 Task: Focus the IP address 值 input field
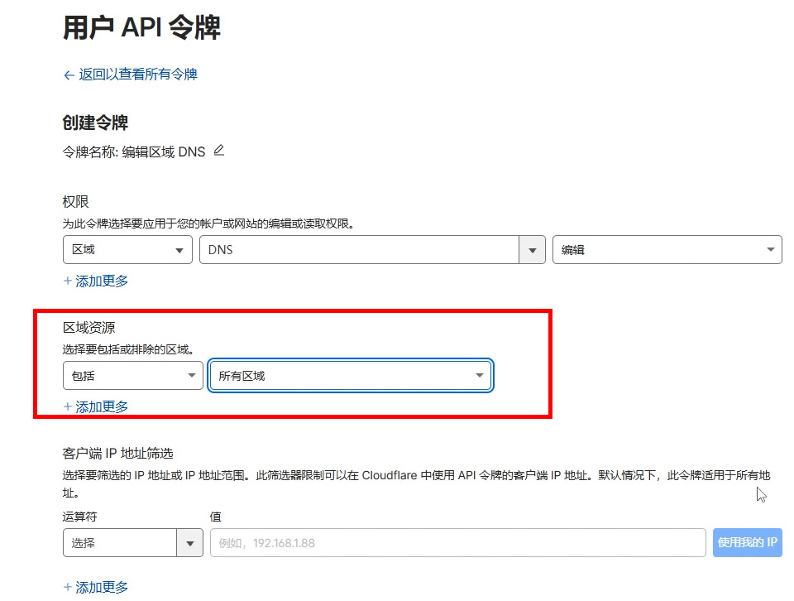[457, 543]
